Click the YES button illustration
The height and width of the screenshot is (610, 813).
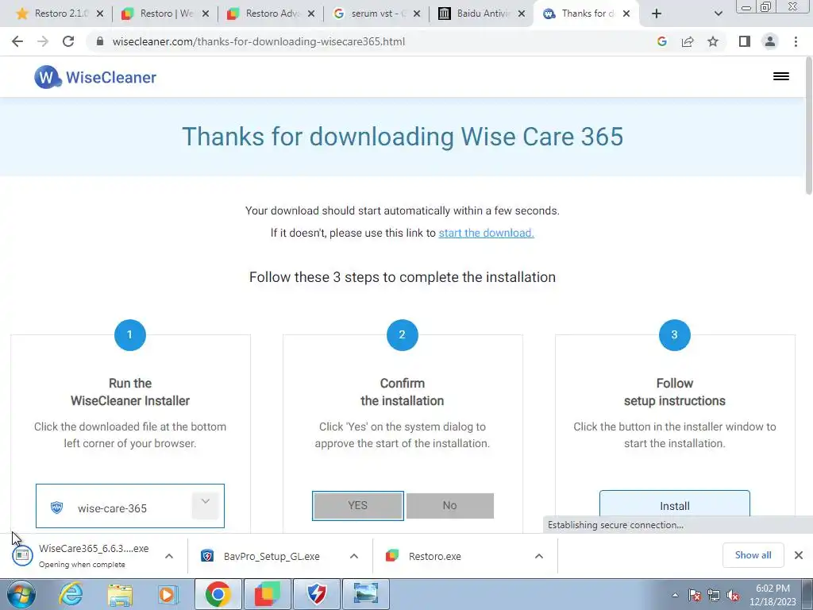point(358,506)
